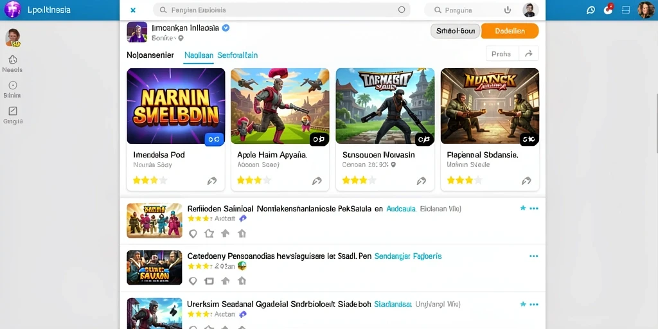This screenshot has width=658, height=329.
Task: Select the Senforaltain tab
Action: (238, 55)
